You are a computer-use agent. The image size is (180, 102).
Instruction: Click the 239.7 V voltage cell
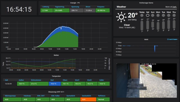(76, 10)
